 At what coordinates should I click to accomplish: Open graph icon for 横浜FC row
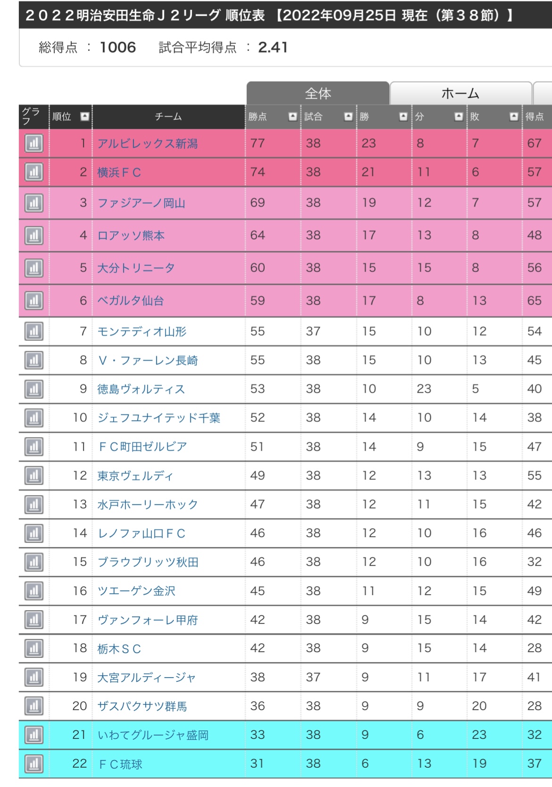click(x=34, y=172)
